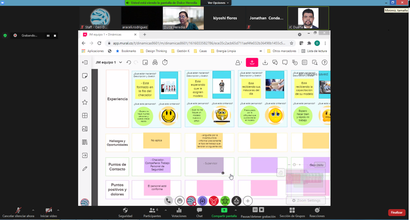Screen dimensions: 410x220
Task: Click the pink share mural button
Action: (x=252, y=62)
